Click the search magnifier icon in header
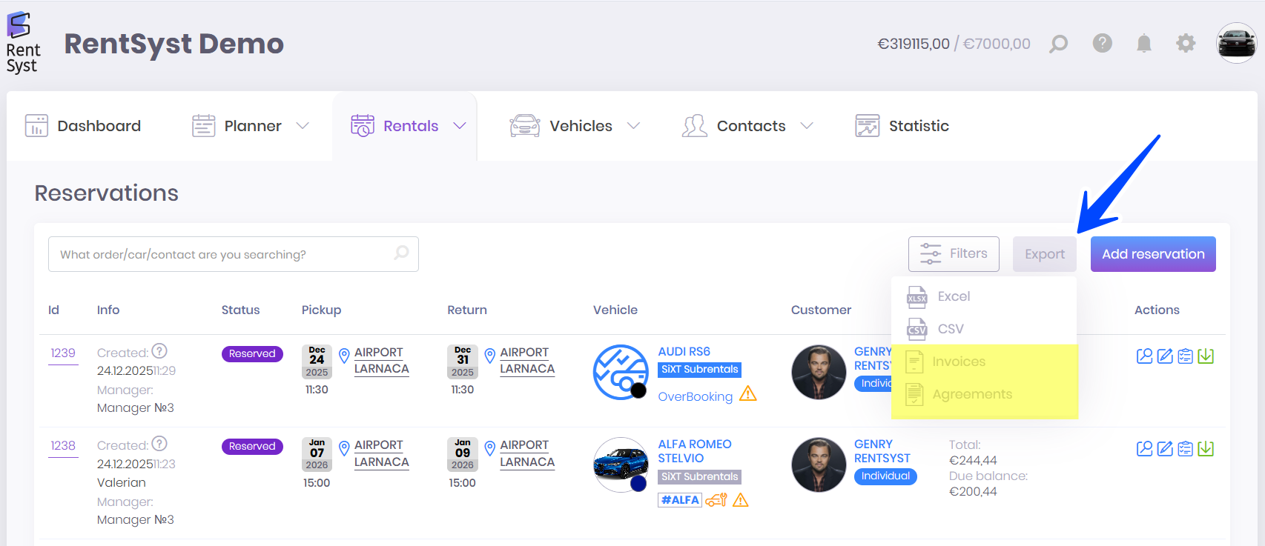This screenshot has height=546, width=1265. pos(1058,44)
